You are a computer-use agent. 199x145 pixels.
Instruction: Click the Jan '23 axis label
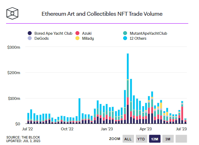(x=107, y=129)
